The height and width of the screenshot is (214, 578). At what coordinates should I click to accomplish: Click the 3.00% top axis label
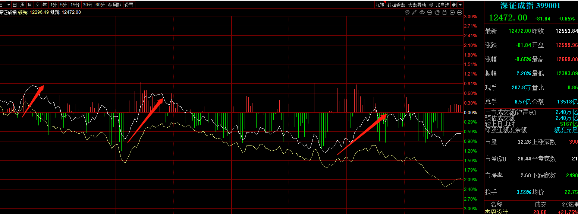(470, 17)
